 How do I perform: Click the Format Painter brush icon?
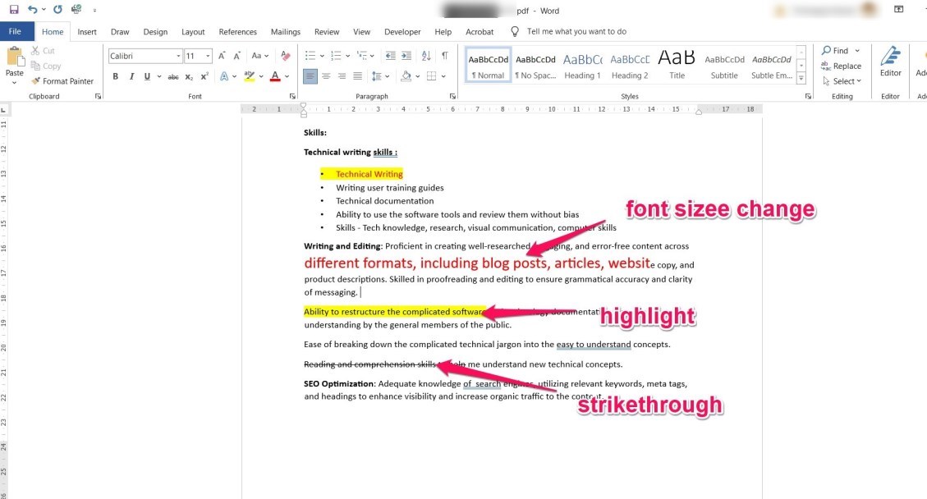pyautogui.click(x=35, y=81)
